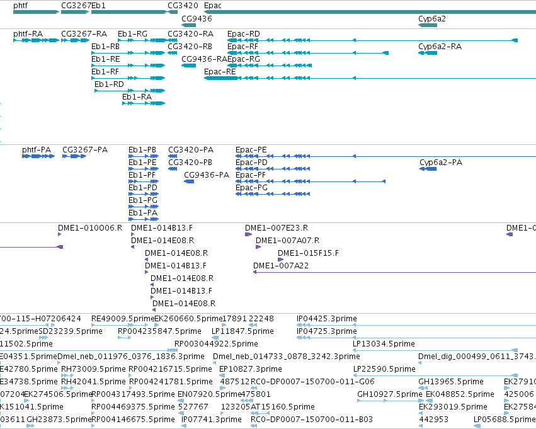Screen dimensions: 536x429
Task: Click the IP04725.3prime EST label
Action: tap(327, 331)
